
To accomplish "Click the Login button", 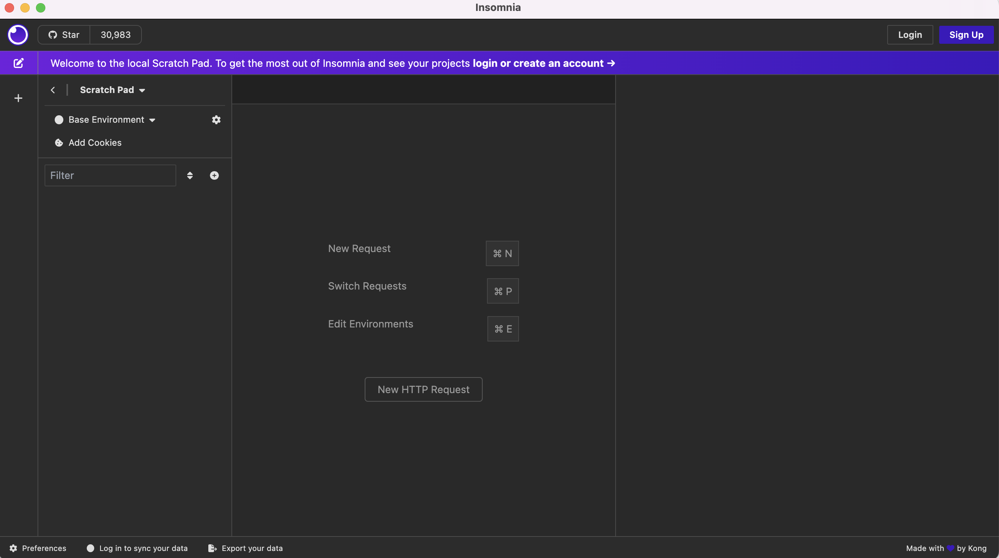I will 909,34.
